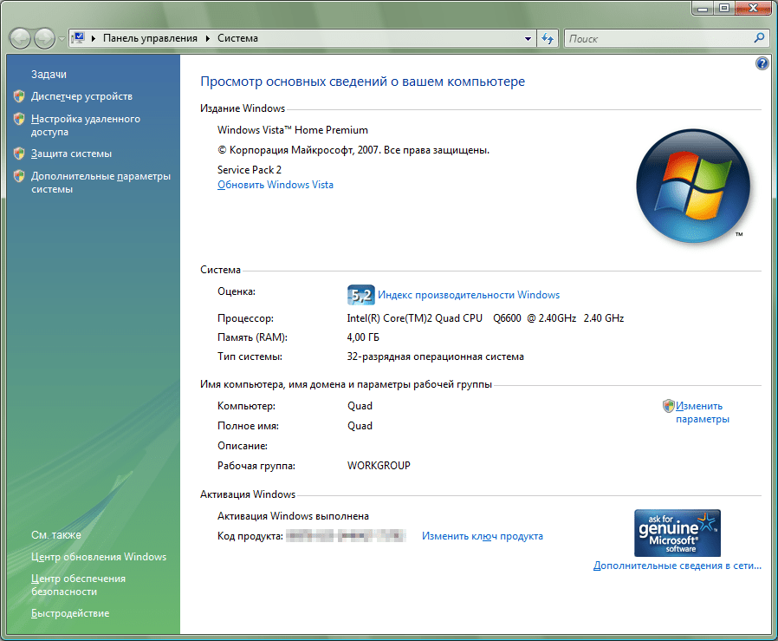778x641 pixels.
Task: Click shield icon beside Дополнительные параметры системы
Action: point(19,176)
